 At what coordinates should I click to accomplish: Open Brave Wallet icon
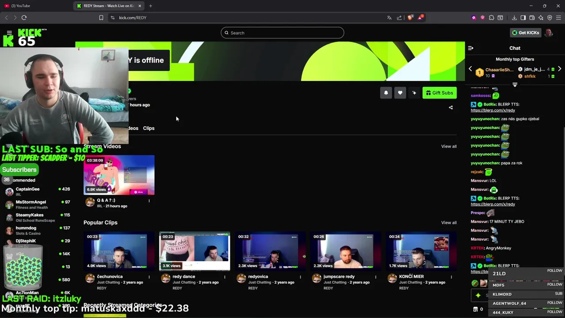532,18
